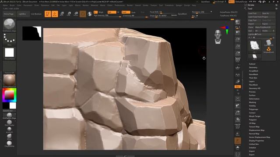Screen dimensions: 280x157
Task: Toggle the camera lock icon
Action: (238, 82)
